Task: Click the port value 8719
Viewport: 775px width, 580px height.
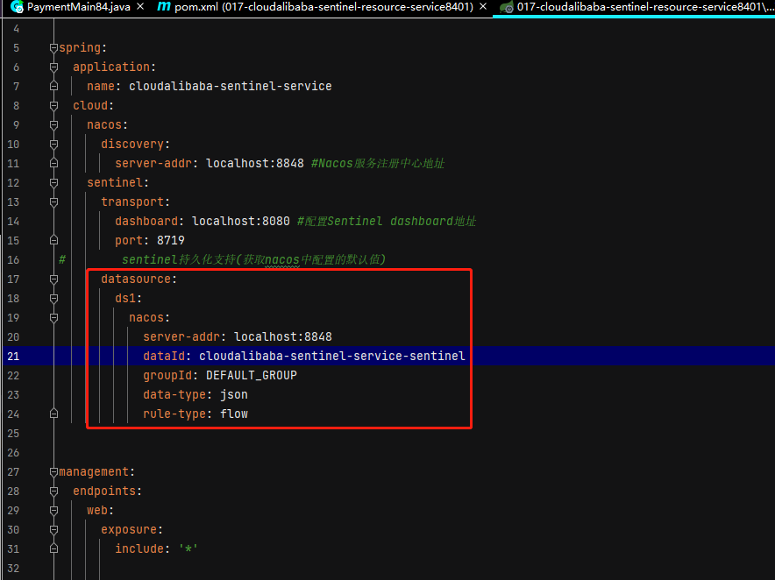Action: [x=171, y=241]
